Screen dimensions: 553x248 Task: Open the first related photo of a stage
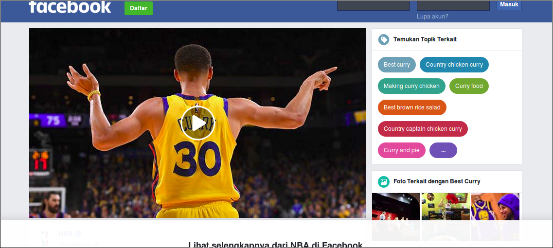396,216
